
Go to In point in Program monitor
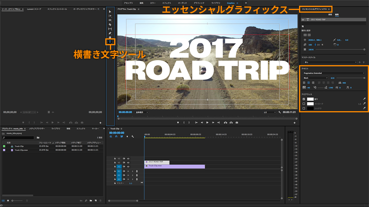coord(196,123)
